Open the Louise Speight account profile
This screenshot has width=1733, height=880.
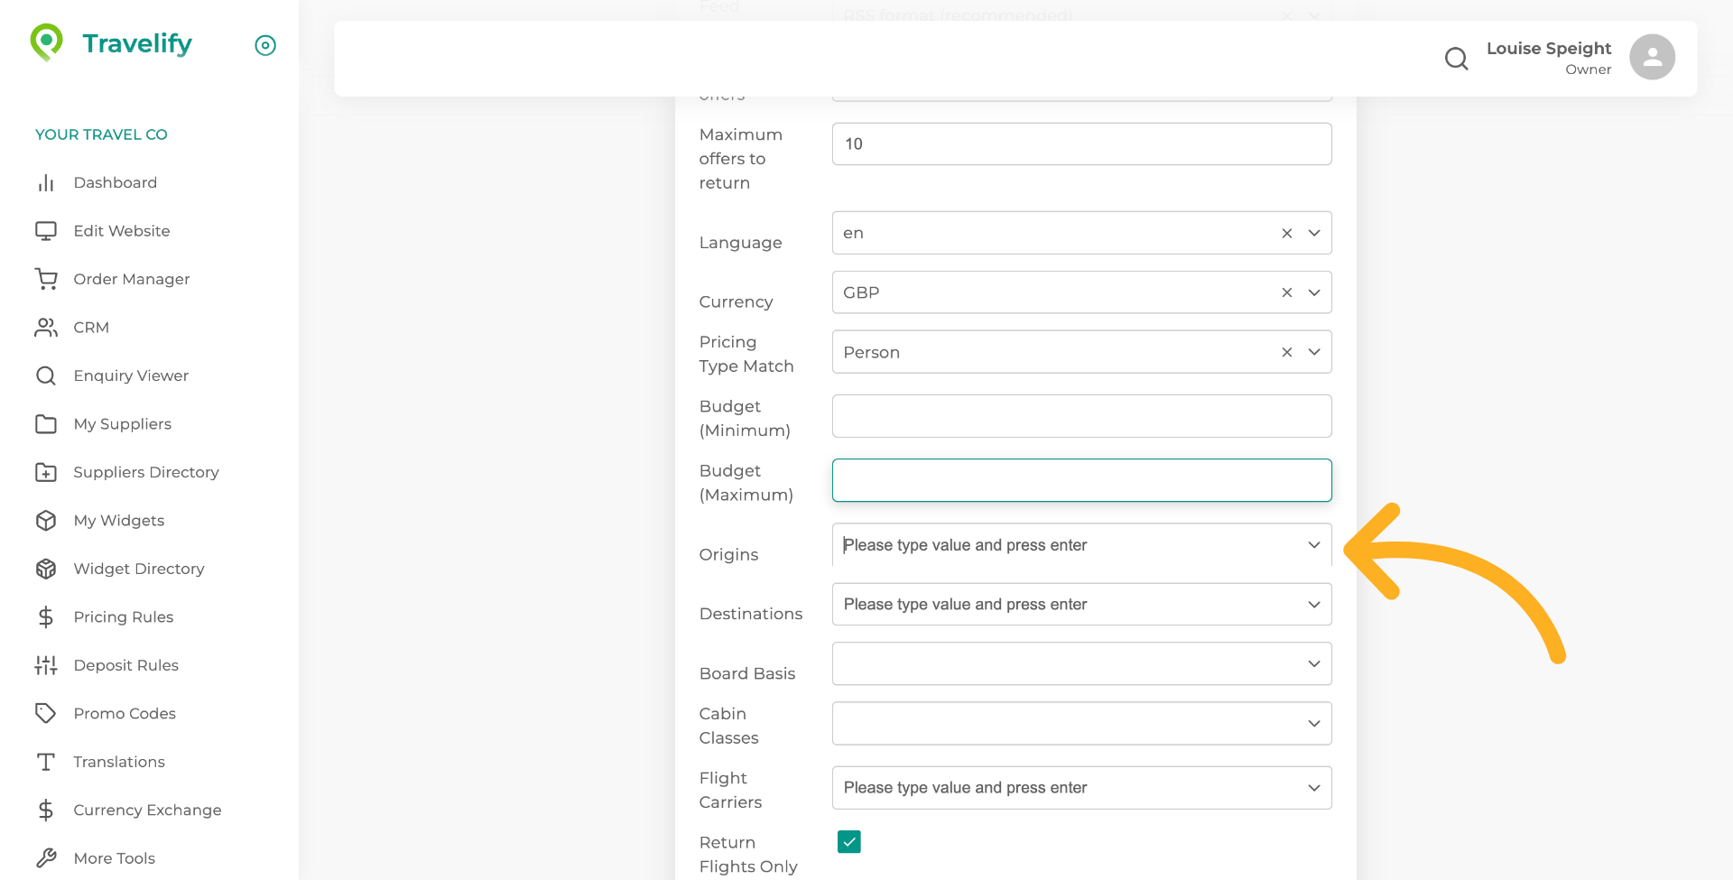(1651, 57)
